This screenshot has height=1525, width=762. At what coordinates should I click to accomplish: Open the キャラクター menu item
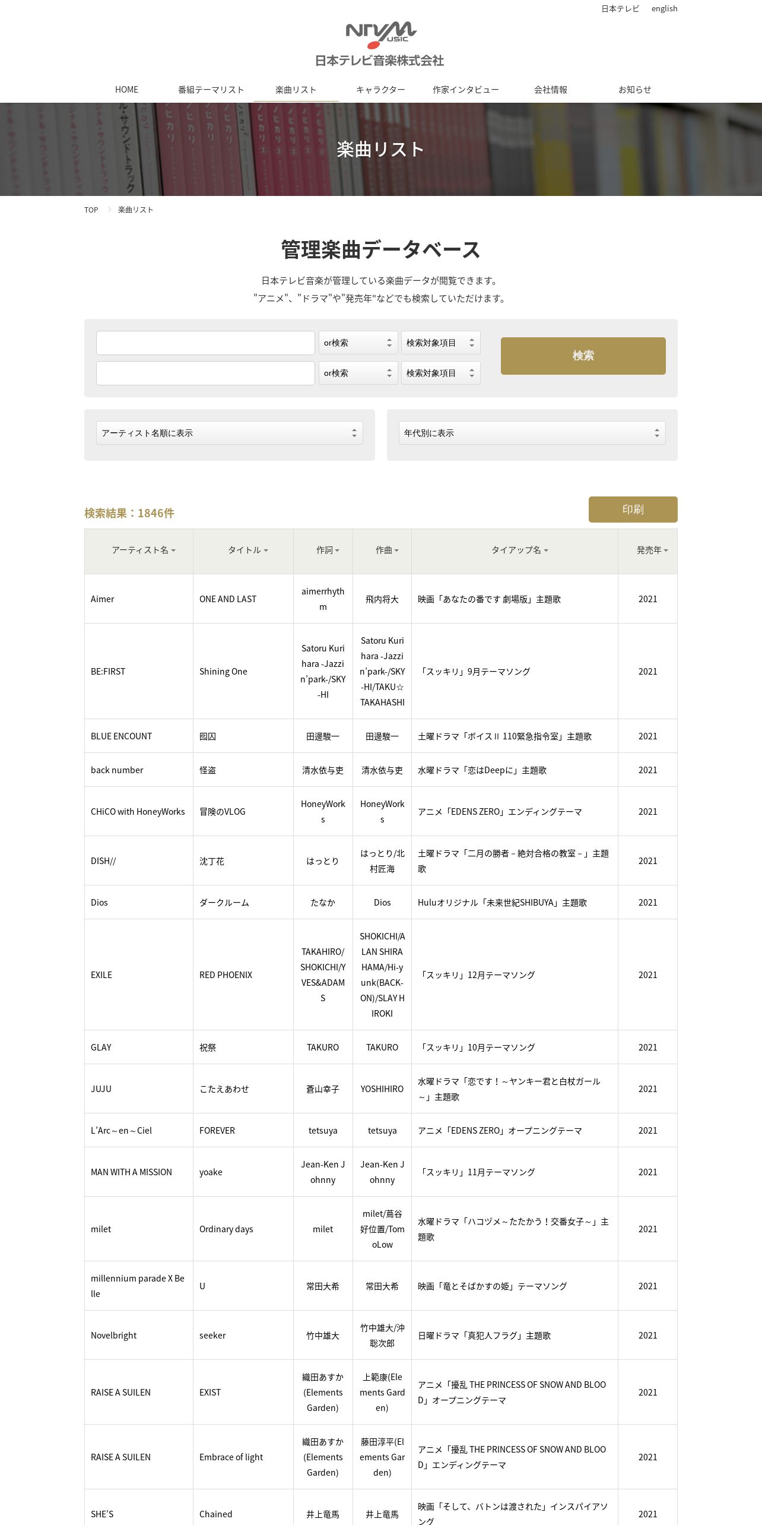[380, 90]
